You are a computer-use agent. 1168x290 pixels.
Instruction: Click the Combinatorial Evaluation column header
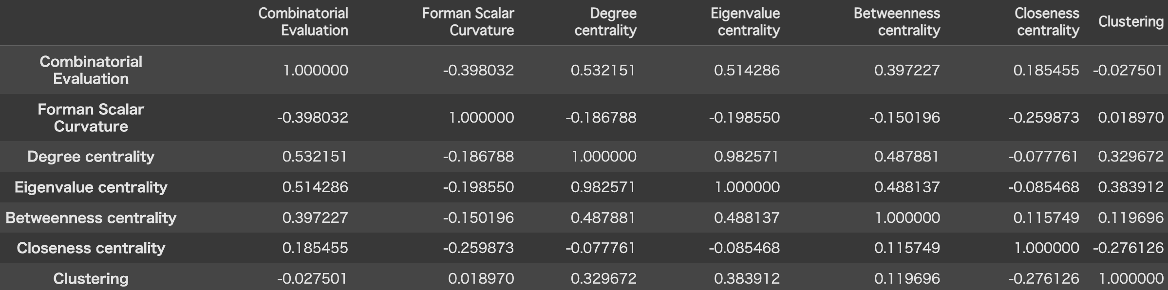point(303,22)
